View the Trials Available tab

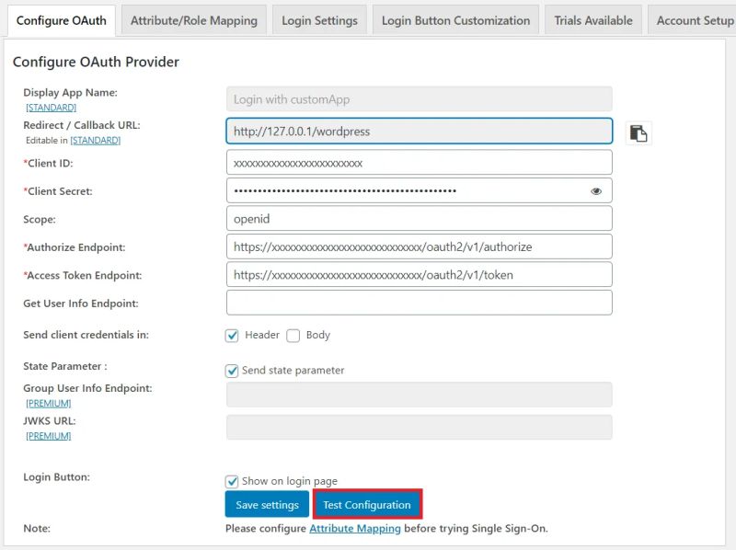tap(592, 18)
